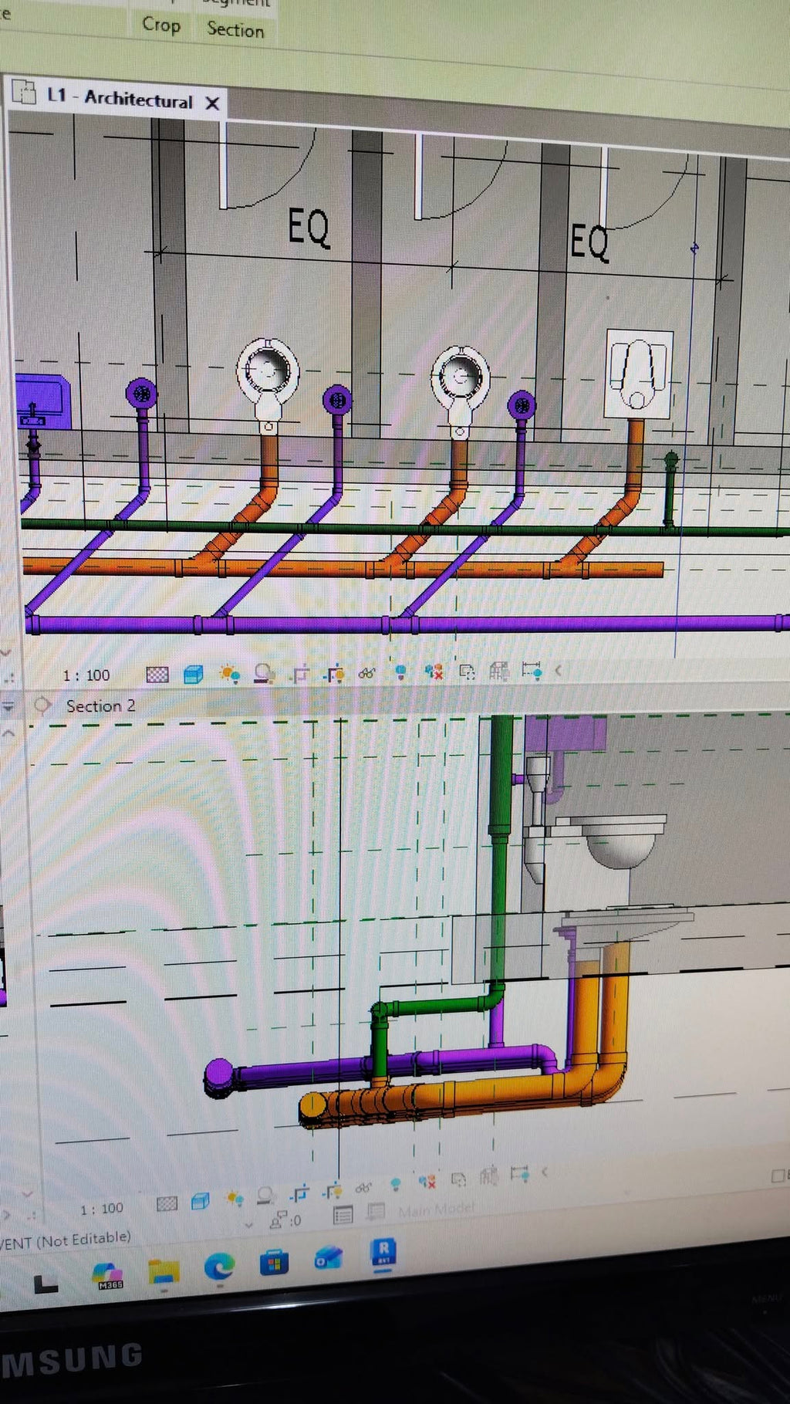Open Visual Style in L1 Architectural view bar

(194, 675)
